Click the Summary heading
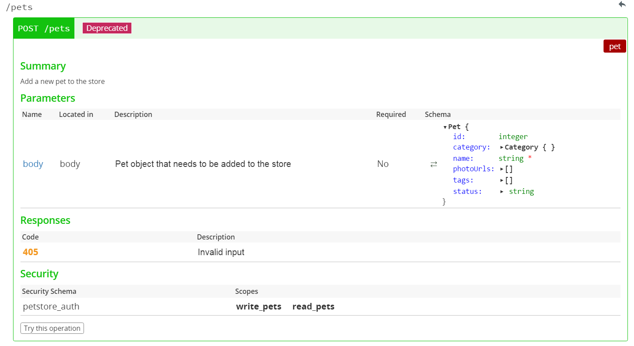634x346 pixels. [43, 66]
